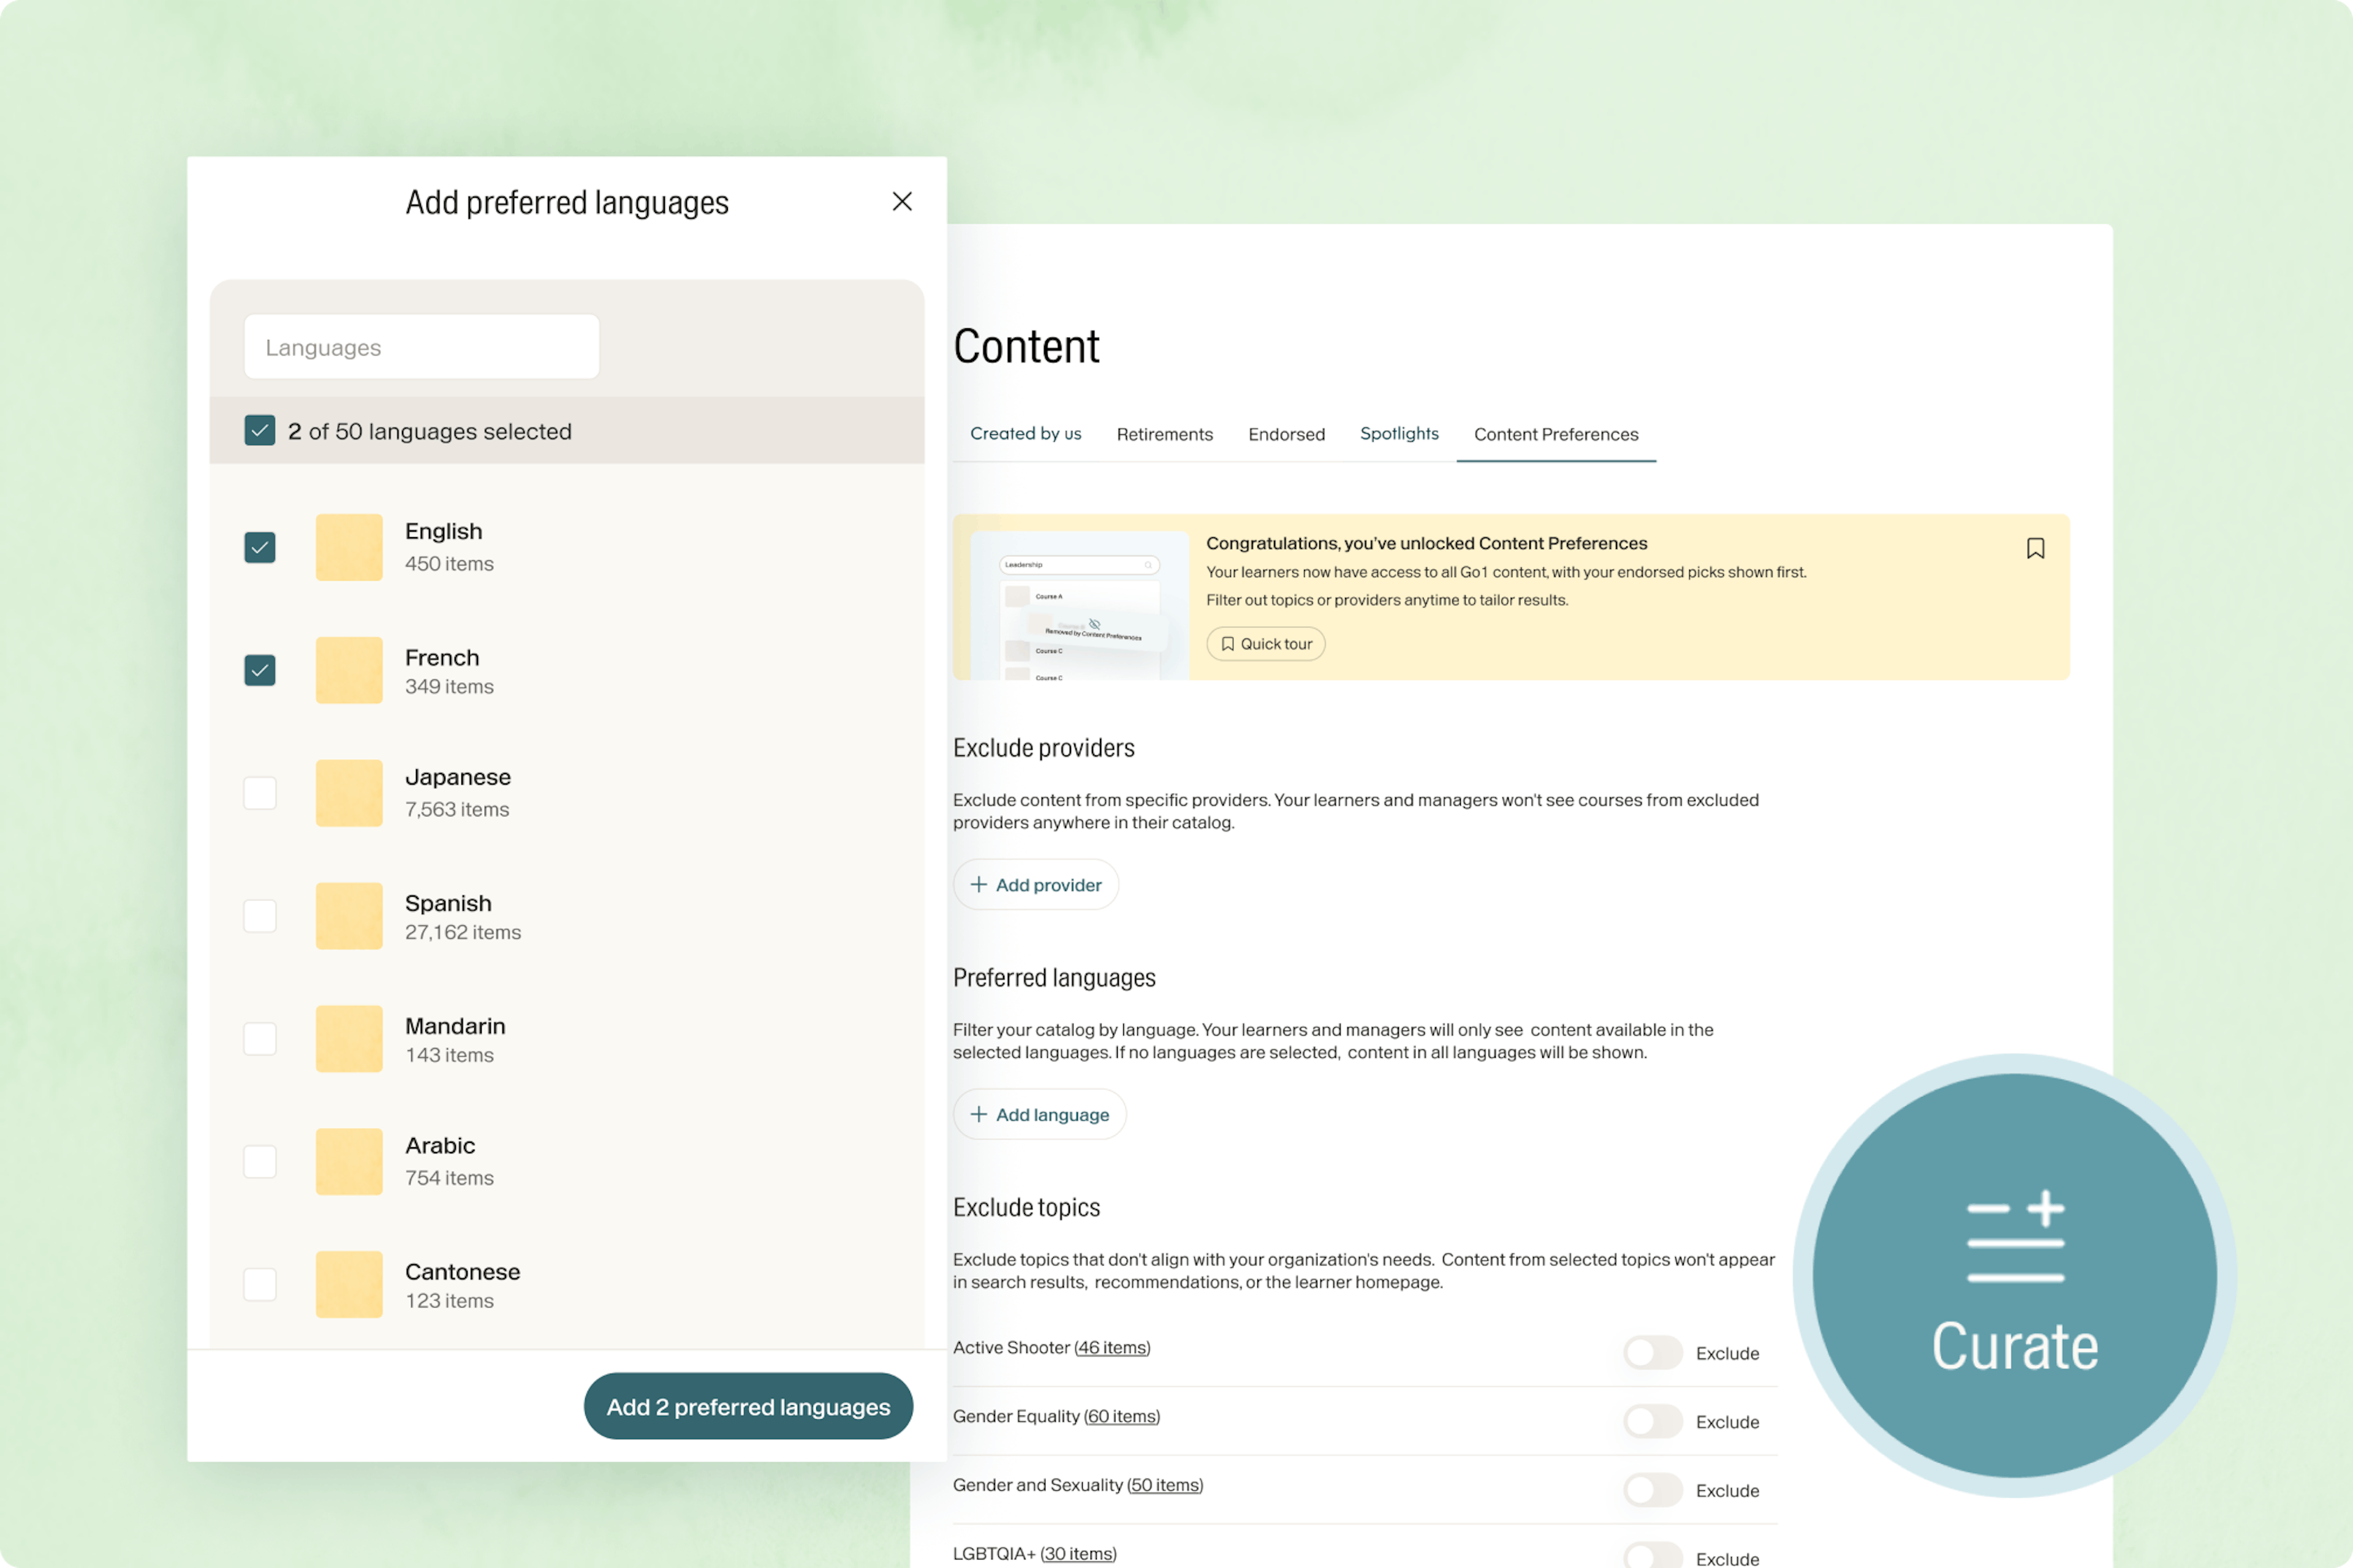Click the Add provider button

(x=1036, y=885)
